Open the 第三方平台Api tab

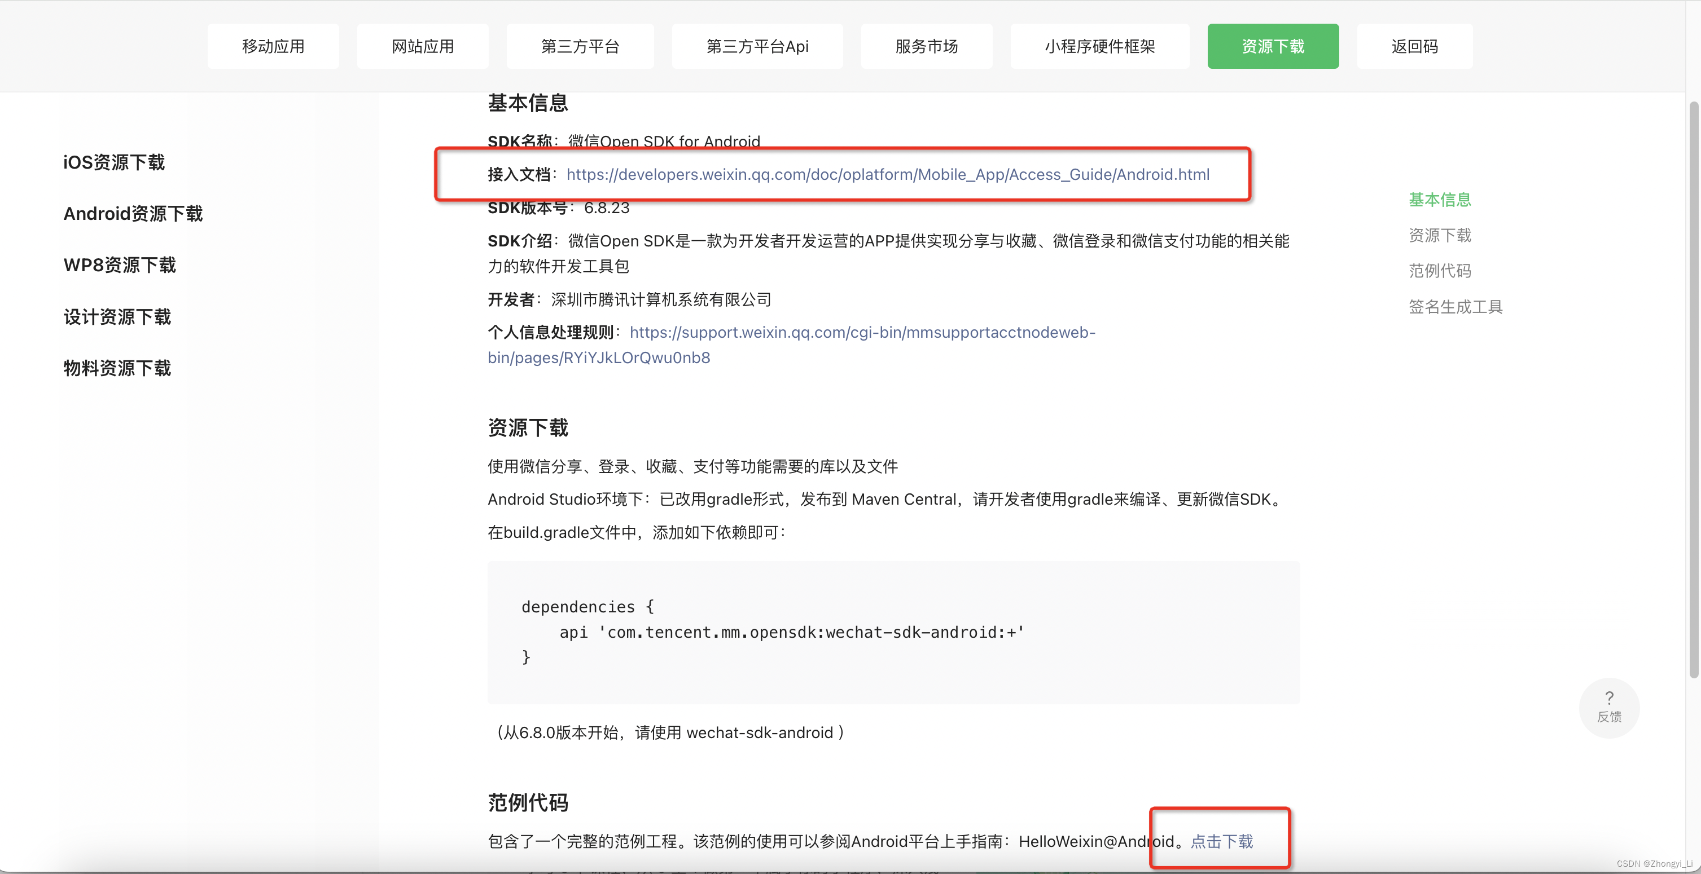coord(757,46)
